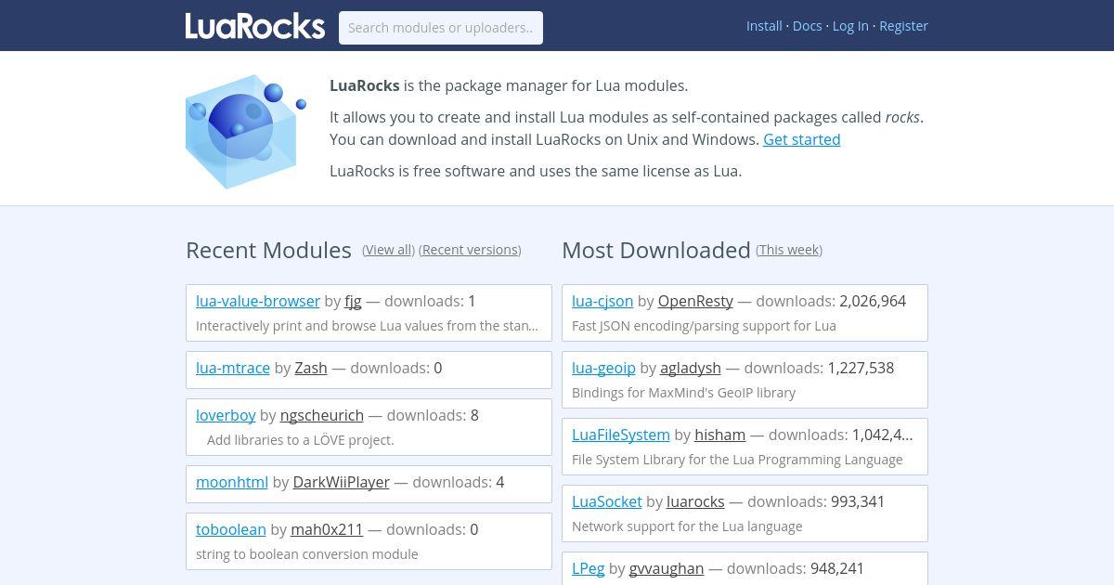Open the LuaFileSystem module

[621, 435]
